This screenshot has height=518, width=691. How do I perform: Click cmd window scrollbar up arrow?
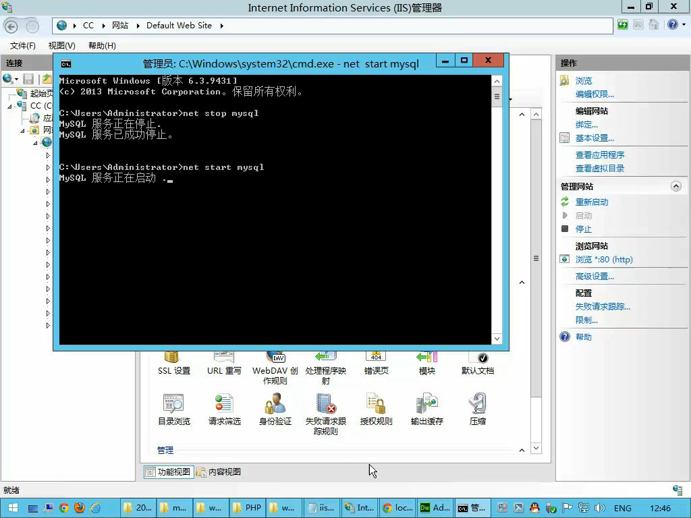(497, 81)
